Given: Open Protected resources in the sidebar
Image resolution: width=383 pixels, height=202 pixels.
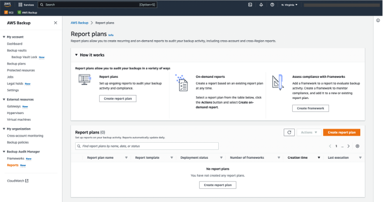Looking at the screenshot, I should [21, 70].
